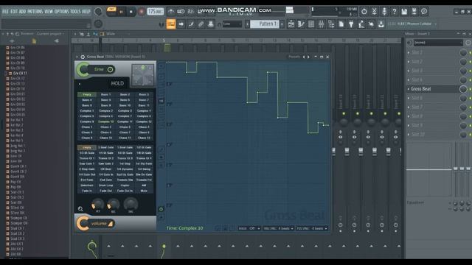This screenshot has width=472, height=265.
Task: Toggle the record button in transport
Action: pyautogui.click(x=141, y=12)
